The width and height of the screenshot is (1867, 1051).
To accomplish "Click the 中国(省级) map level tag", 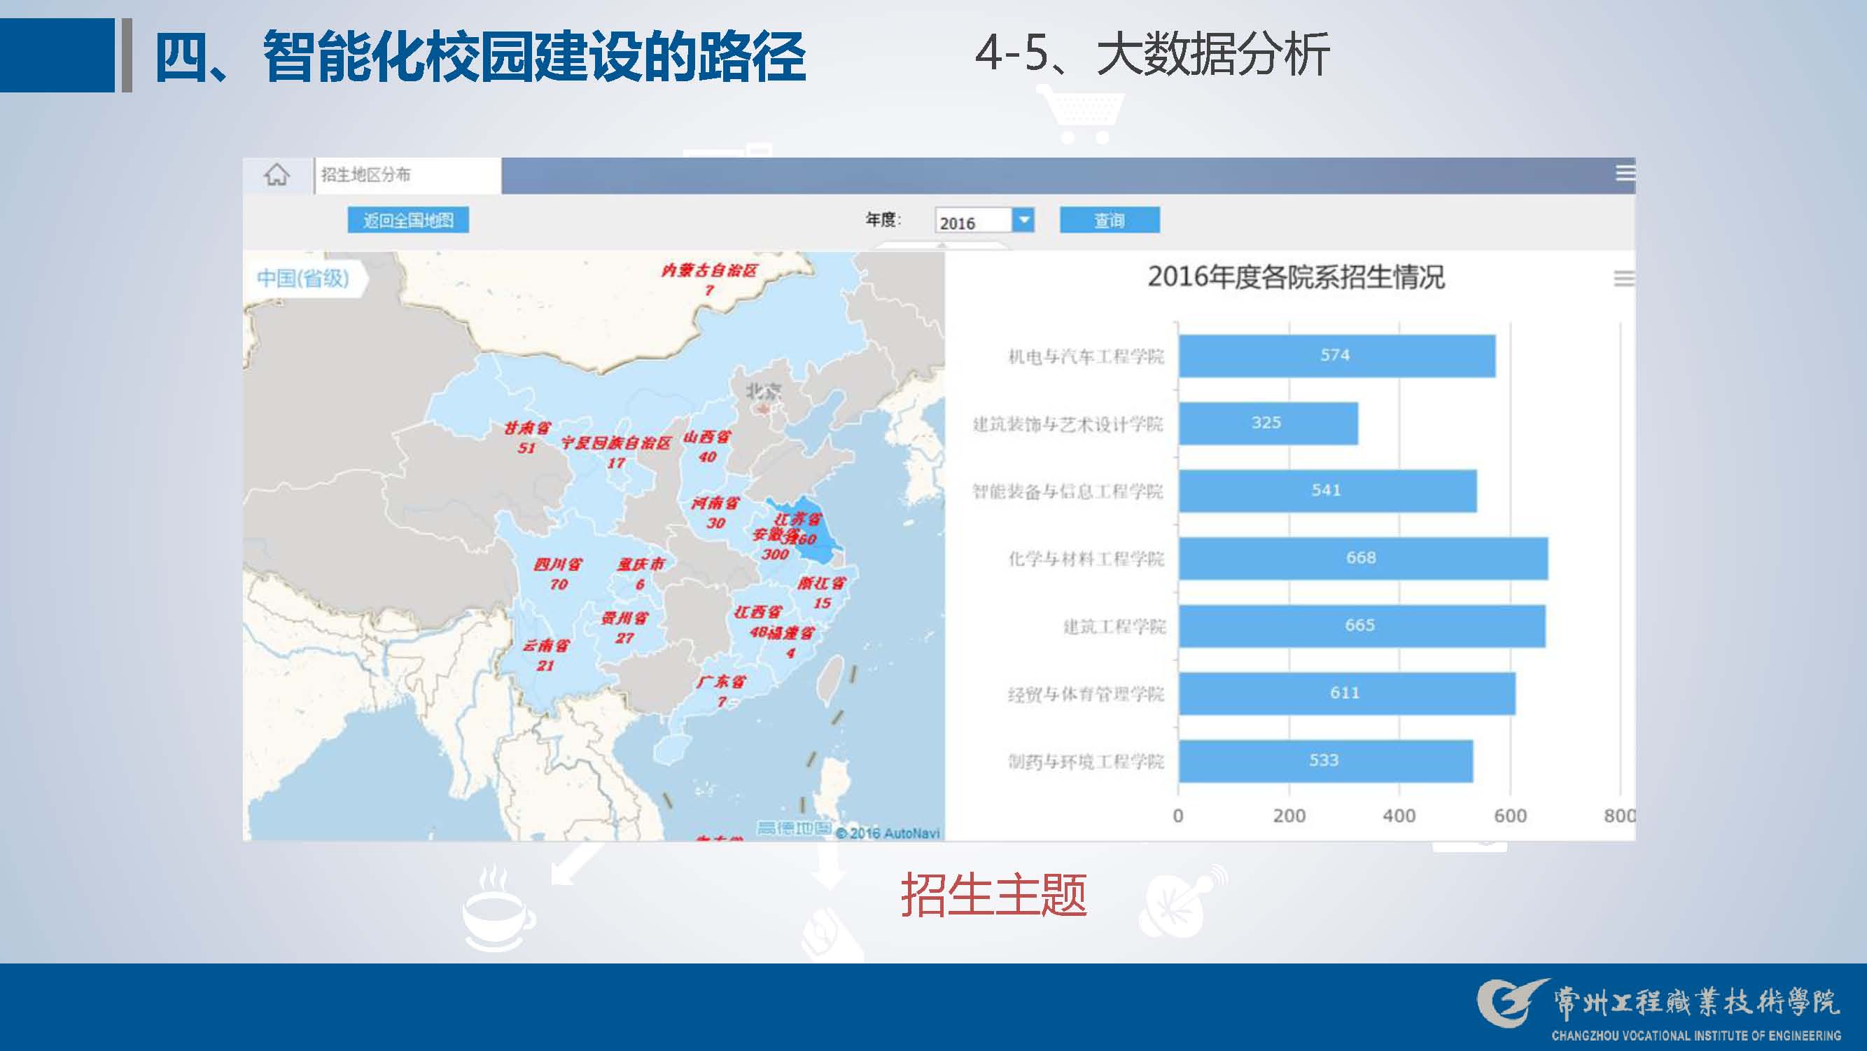I will [x=304, y=277].
